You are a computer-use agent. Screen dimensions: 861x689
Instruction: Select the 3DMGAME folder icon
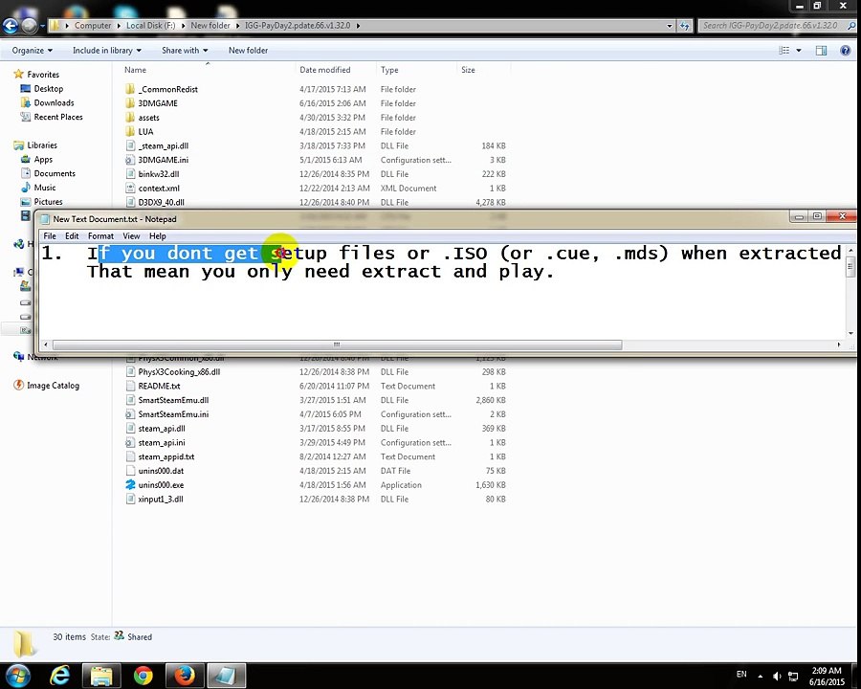(130, 103)
